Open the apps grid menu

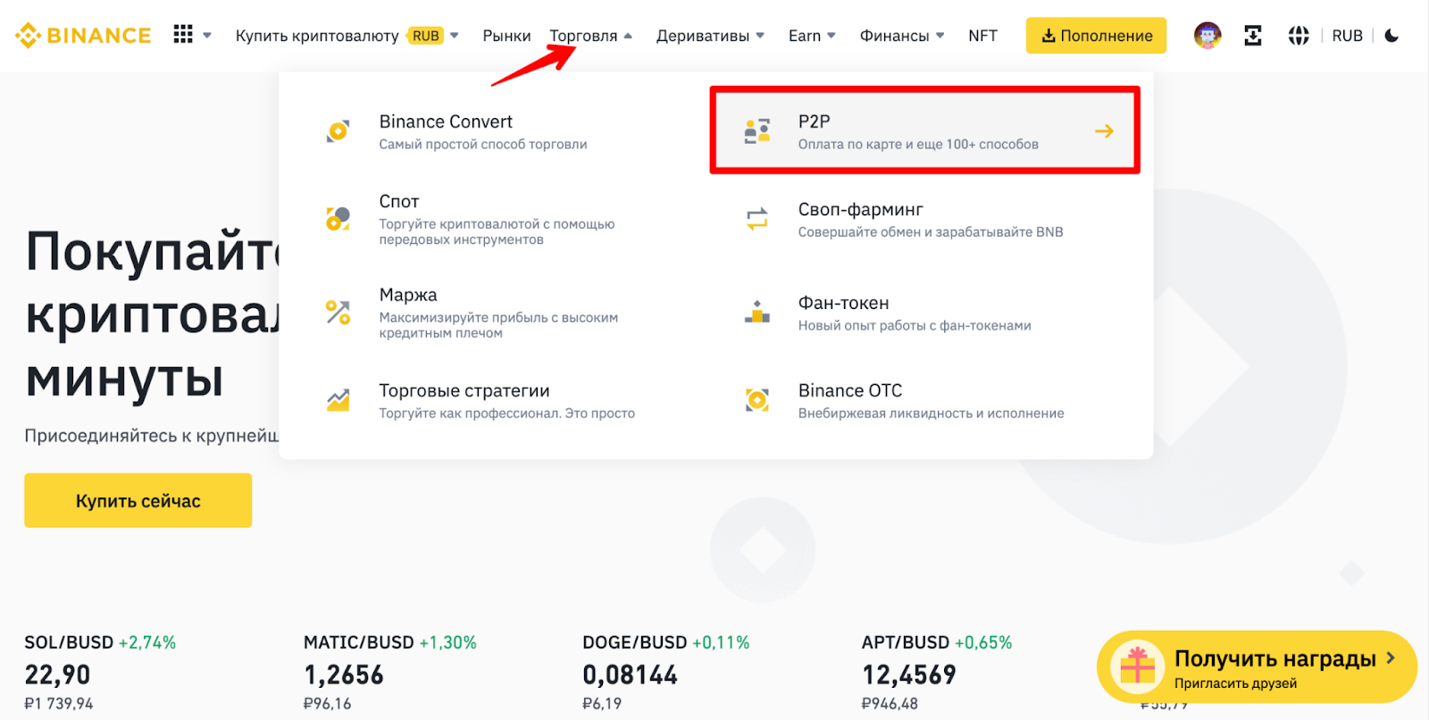[x=183, y=35]
